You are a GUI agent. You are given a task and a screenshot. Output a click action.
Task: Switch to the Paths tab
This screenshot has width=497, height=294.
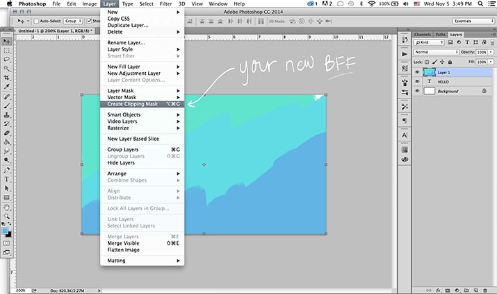point(440,35)
